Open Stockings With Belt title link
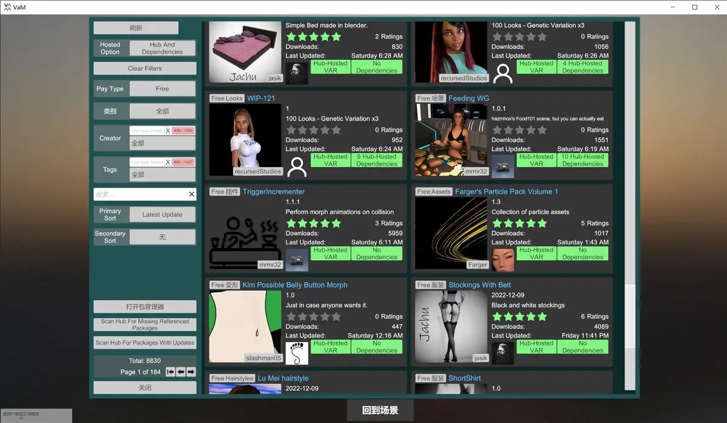Image resolution: width=727 pixels, height=423 pixels. tap(480, 285)
